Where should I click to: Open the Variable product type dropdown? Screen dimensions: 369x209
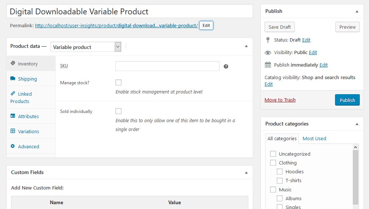tap(86, 47)
